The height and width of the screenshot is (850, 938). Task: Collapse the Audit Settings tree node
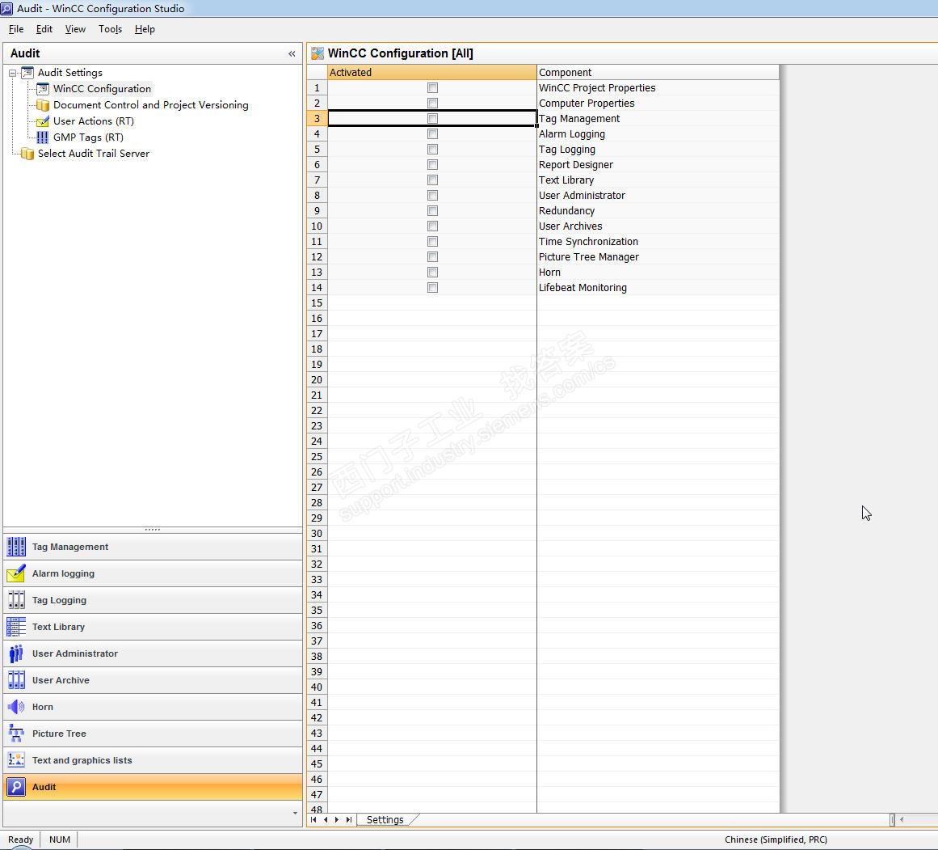click(x=13, y=73)
